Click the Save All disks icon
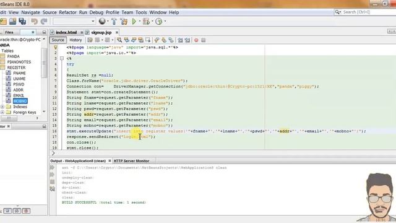Viewport: 396px width, 223px height. 22,22
